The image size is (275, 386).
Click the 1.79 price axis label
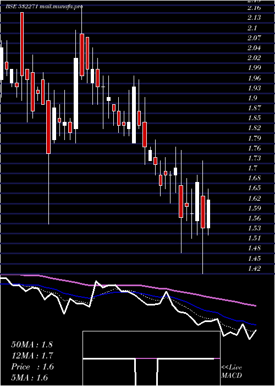[x=254, y=138]
